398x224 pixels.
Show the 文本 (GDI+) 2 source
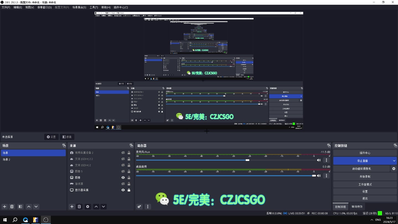point(123,165)
